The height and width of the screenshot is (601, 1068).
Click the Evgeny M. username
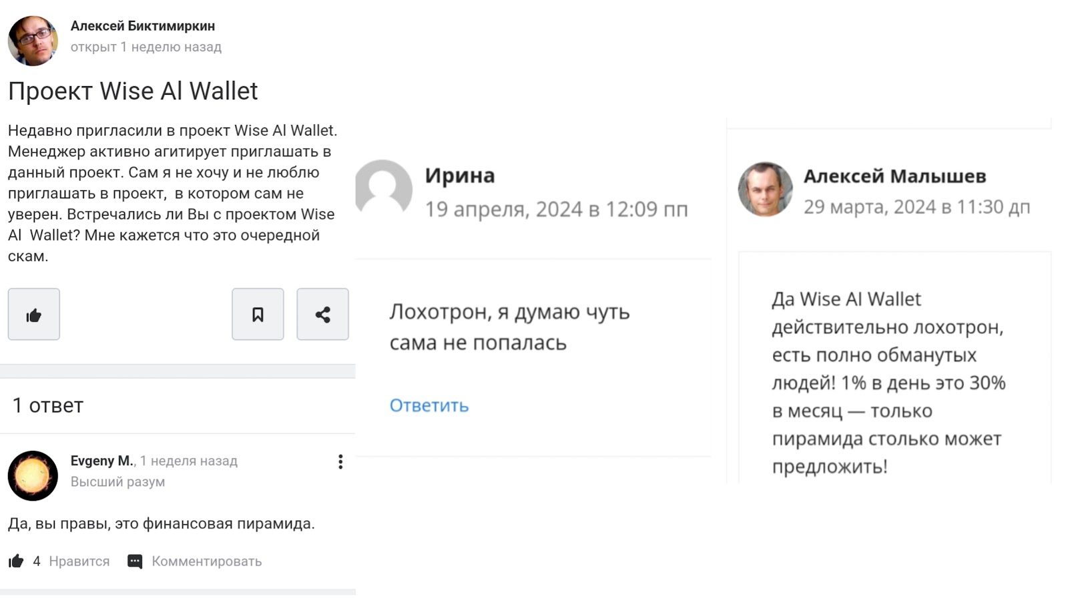coord(102,461)
